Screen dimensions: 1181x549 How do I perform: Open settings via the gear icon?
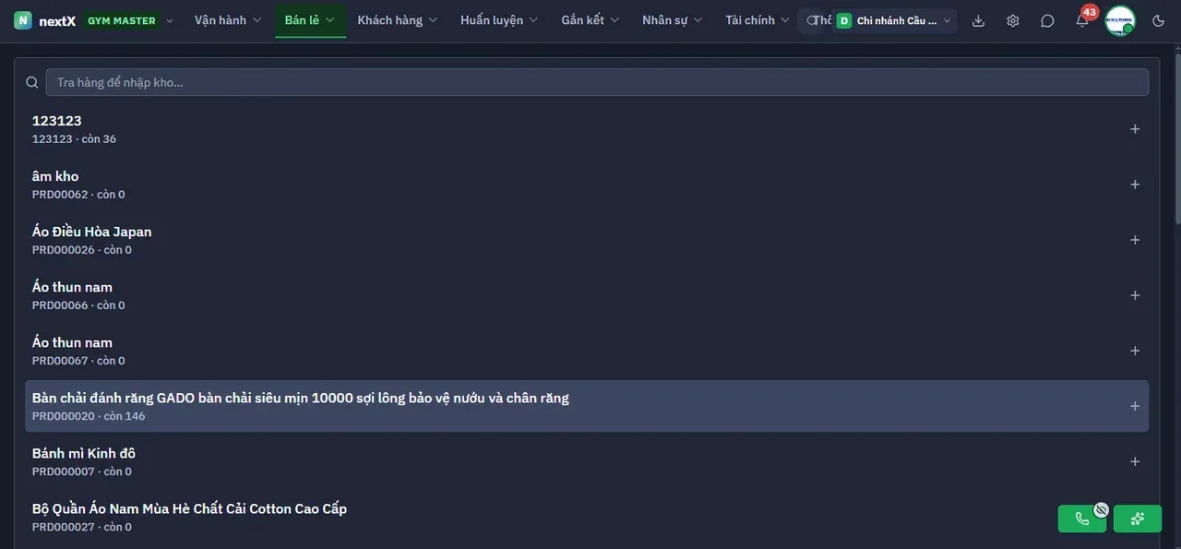tap(1013, 20)
